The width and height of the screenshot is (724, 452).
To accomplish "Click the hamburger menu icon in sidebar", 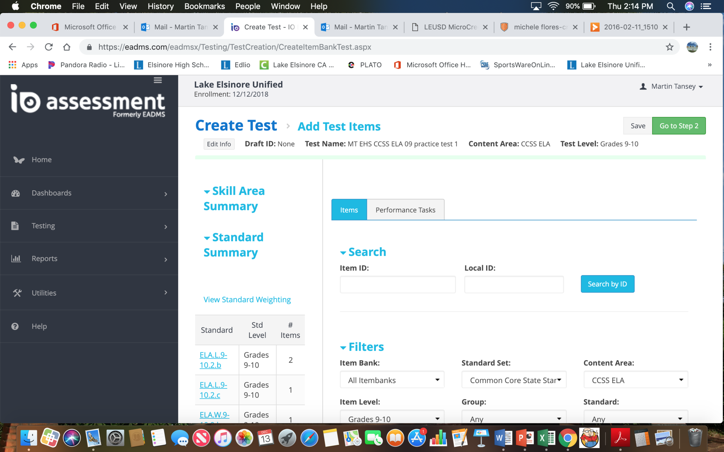I will click(158, 81).
